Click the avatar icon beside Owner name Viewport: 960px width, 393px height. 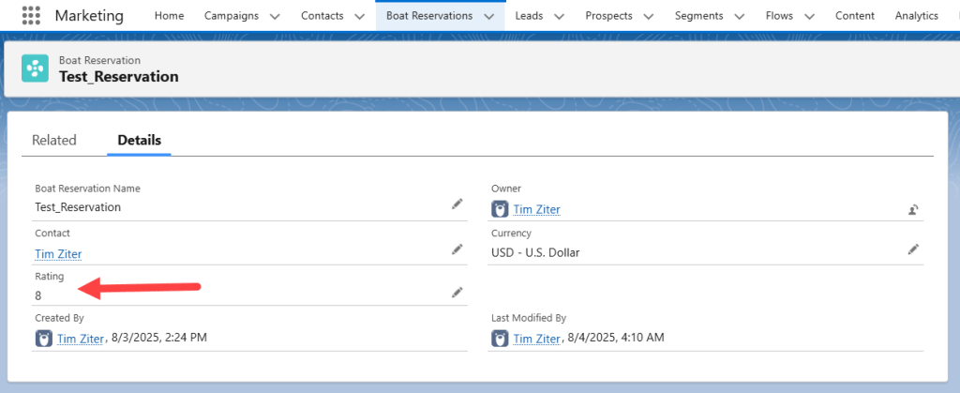501,209
